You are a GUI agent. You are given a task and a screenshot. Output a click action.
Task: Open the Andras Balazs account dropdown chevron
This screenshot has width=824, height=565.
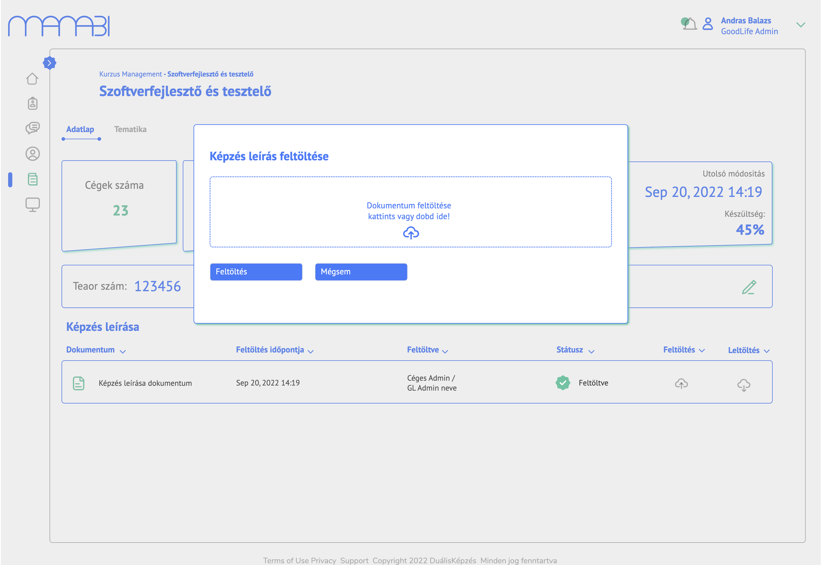click(801, 25)
